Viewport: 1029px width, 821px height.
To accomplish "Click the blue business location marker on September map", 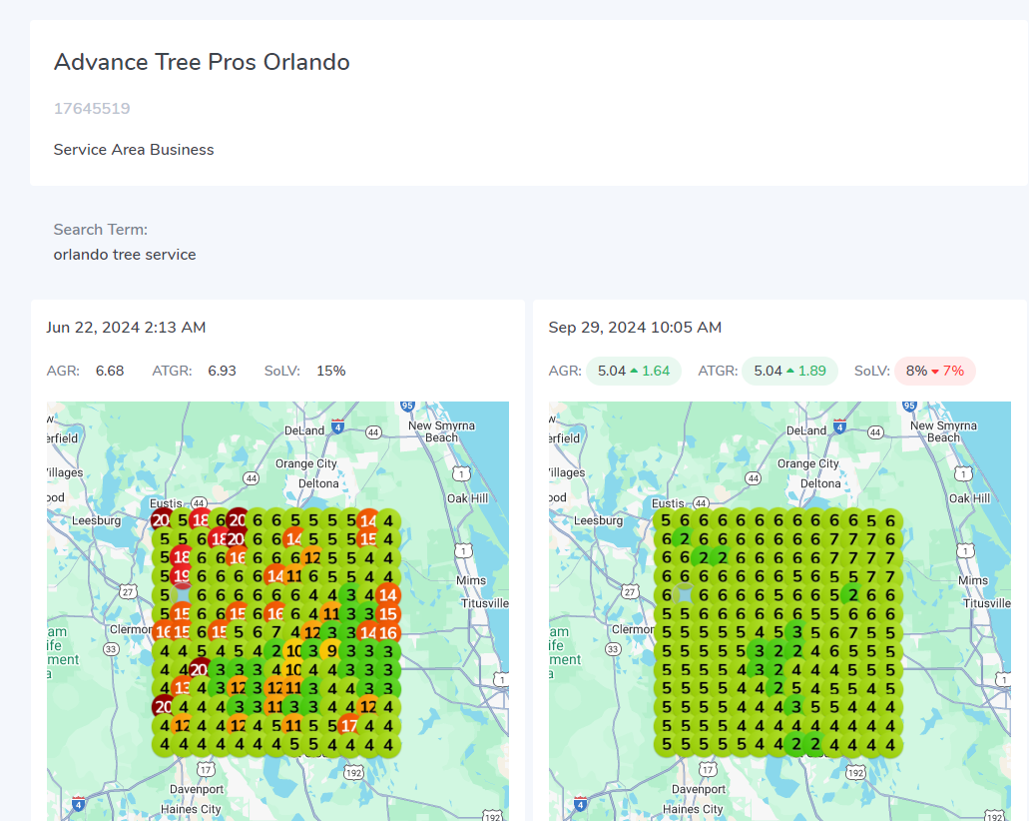I will click(x=685, y=595).
